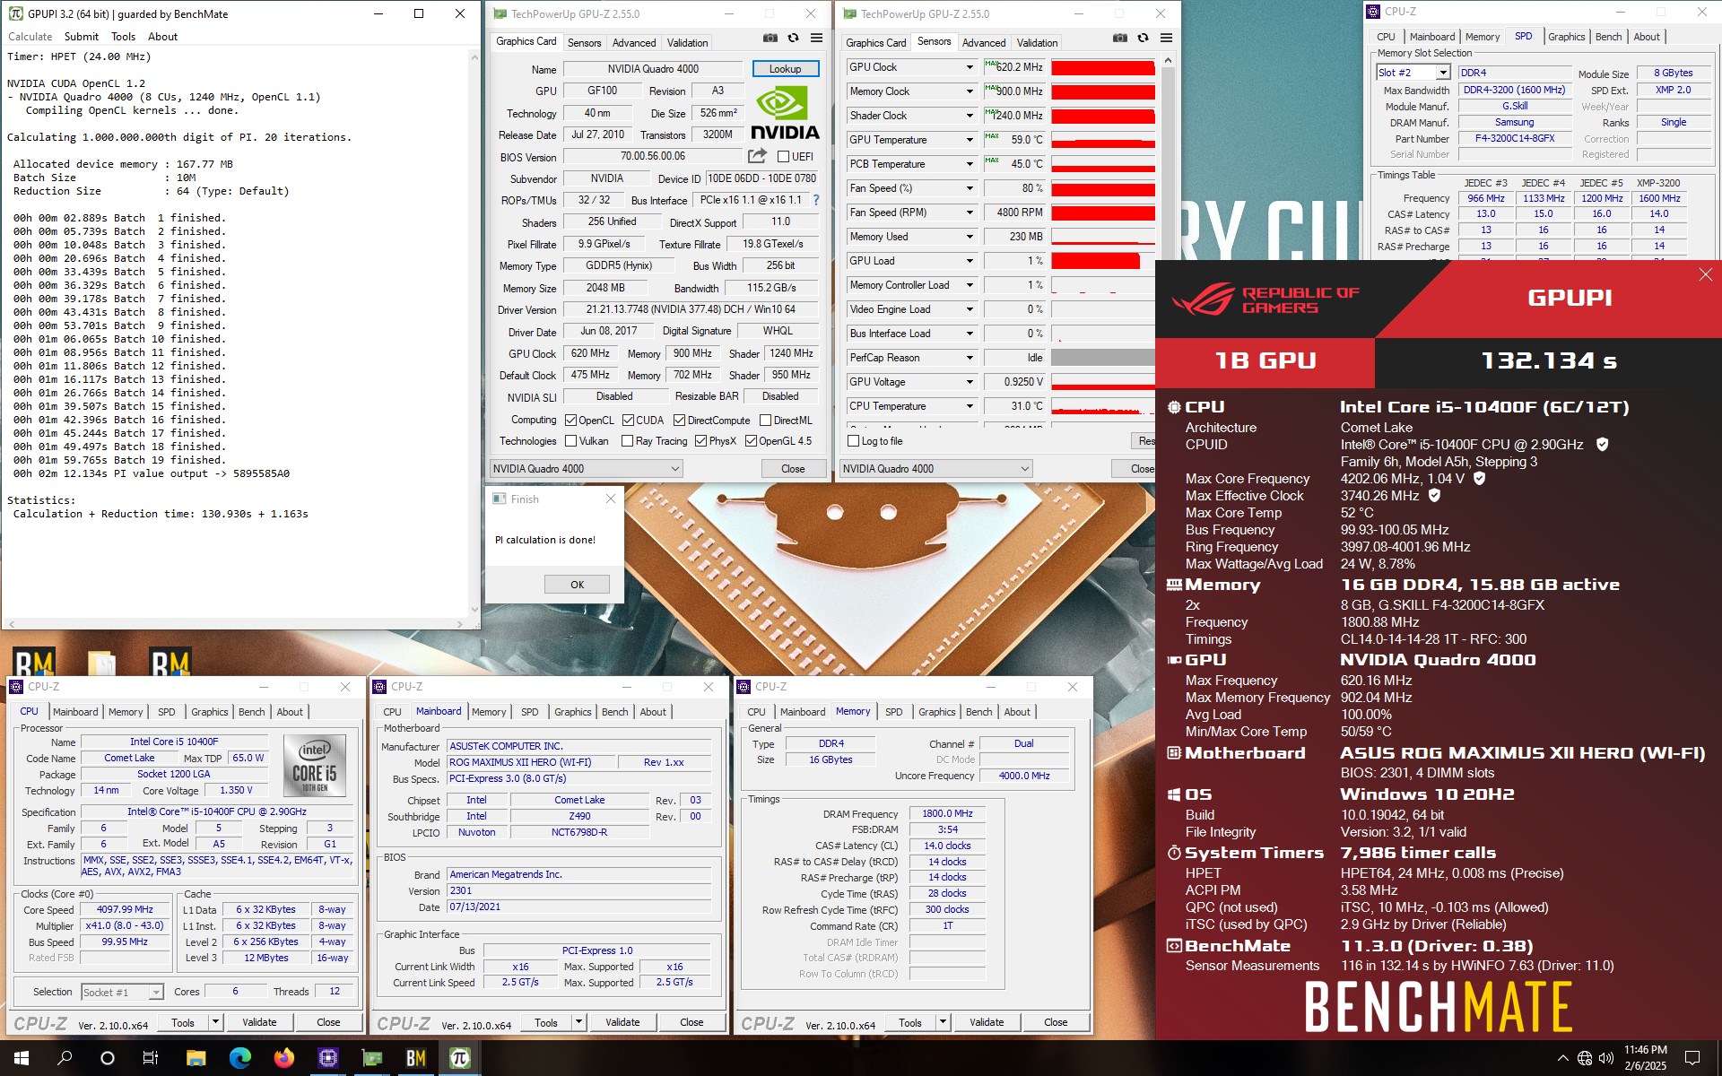This screenshot has height=1076, width=1722.
Task: Click the GPU Load red sensor graph
Action: [1102, 261]
